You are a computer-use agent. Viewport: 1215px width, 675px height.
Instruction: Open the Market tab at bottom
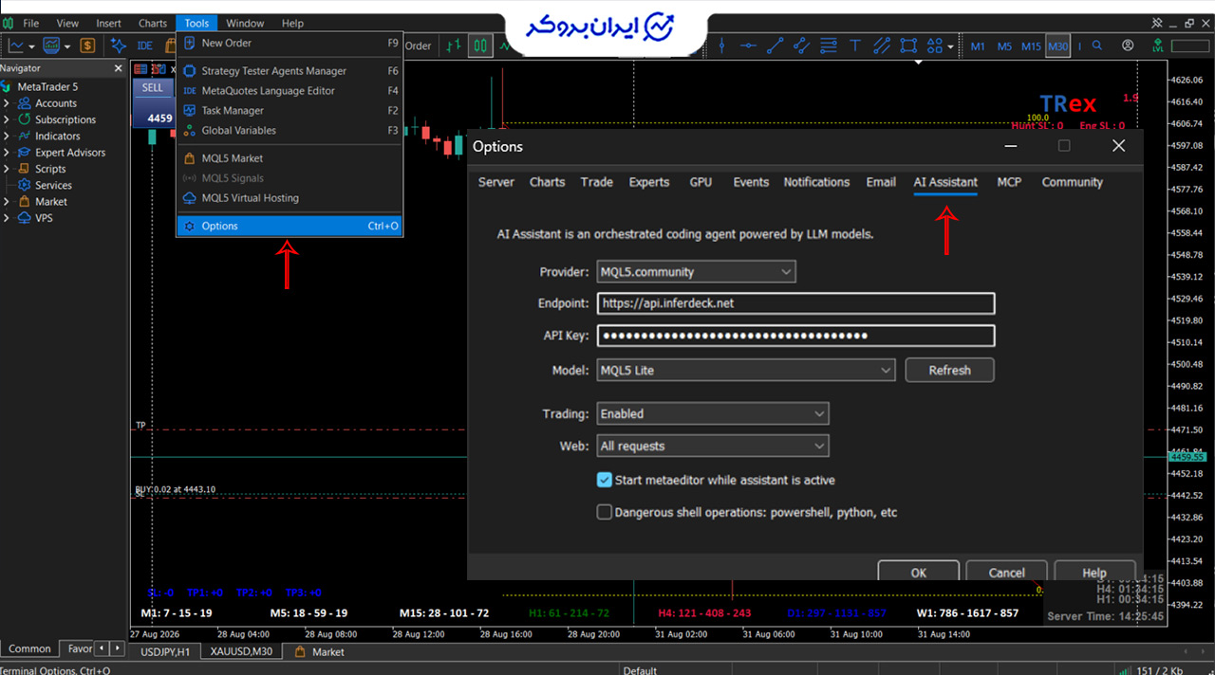(x=318, y=651)
